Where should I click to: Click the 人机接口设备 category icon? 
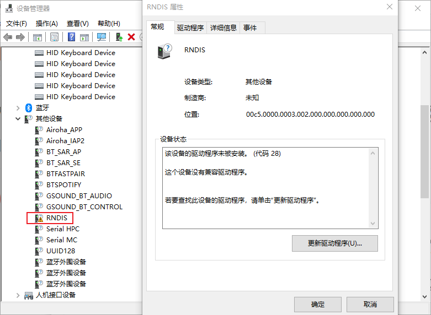pos(29,295)
